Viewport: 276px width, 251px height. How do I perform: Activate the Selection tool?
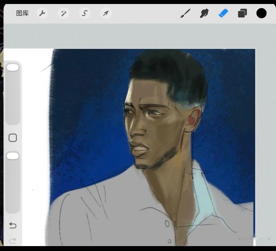point(85,13)
